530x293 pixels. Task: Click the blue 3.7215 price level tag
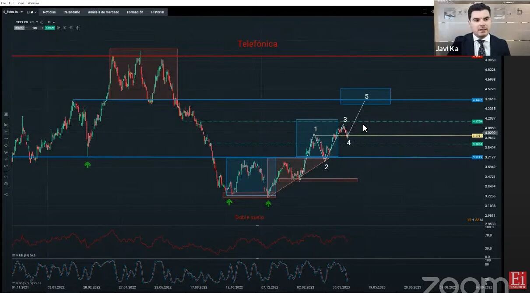[x=477, y=157]
